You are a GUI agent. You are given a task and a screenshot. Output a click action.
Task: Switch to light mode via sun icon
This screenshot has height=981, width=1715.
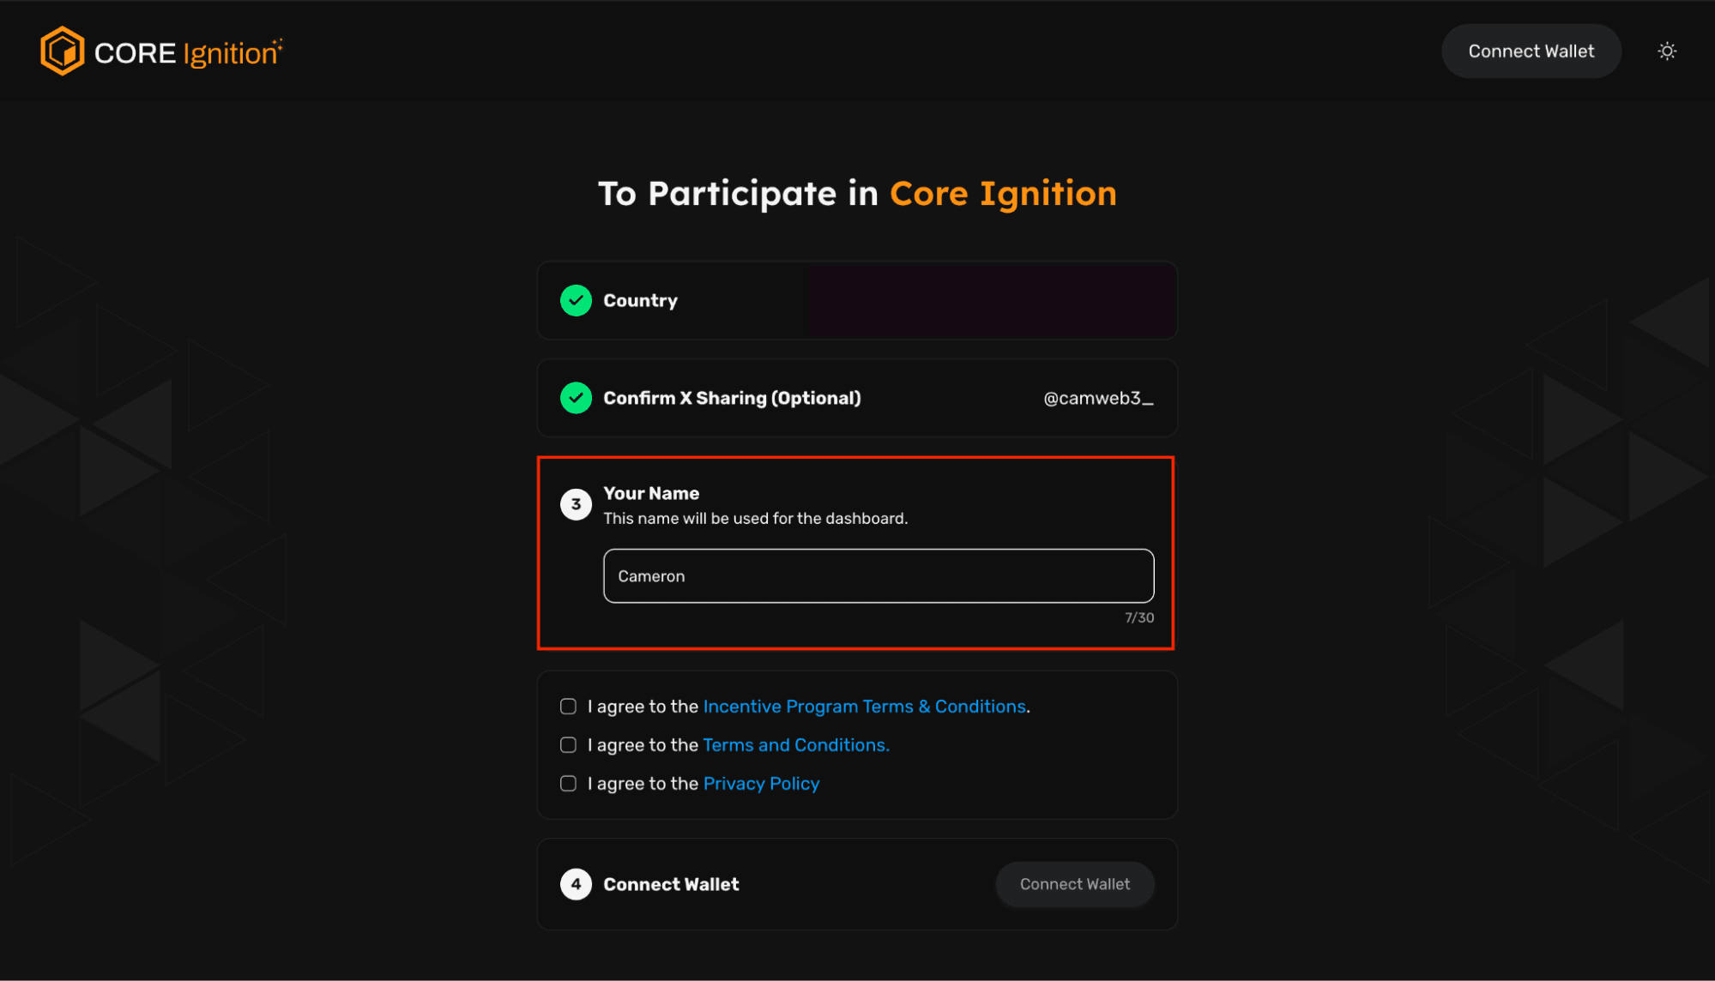coord(1666,51)
